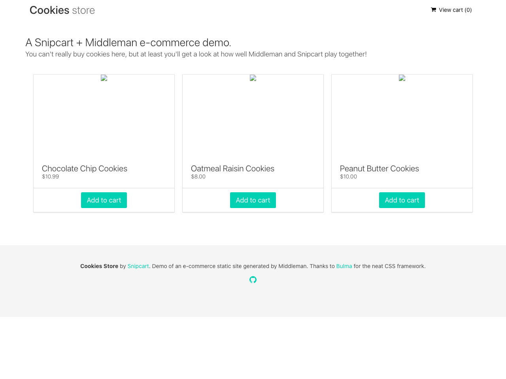Click the Cookies Store bold footer text

[99, 266]
